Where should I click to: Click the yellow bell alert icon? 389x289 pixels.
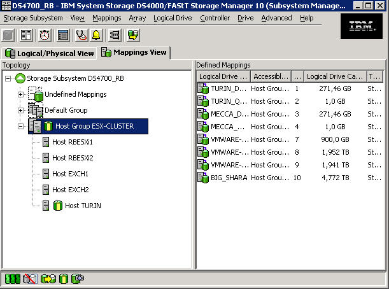[x=96, y=34]
